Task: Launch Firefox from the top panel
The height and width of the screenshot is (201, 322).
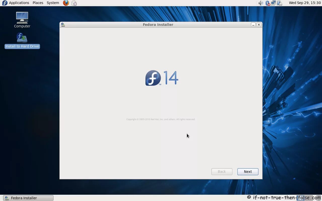Action: [66, 3]
